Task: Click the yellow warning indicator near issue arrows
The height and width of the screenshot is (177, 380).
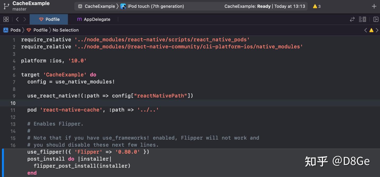Action: point(371,30)
